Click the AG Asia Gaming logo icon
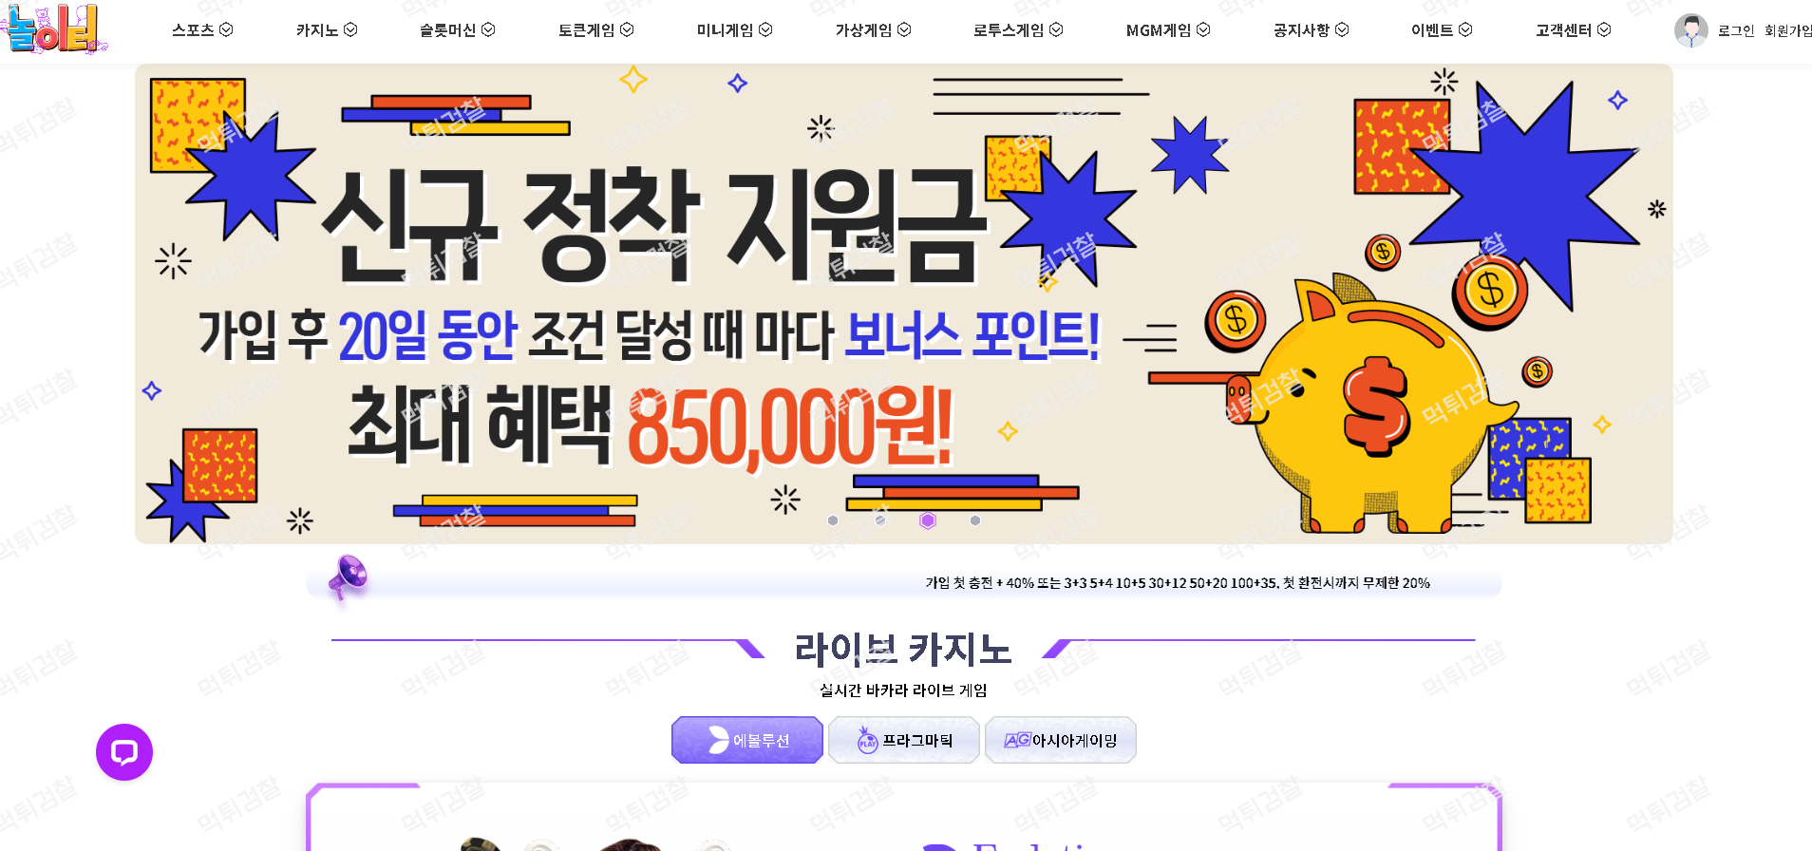1812x851 pixels. coord(1017,740)
